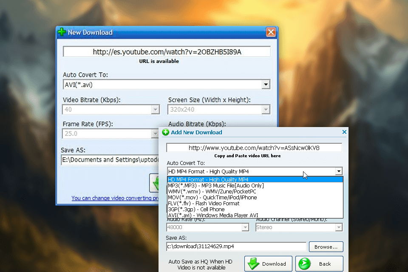
Task: Close the New Download window
Action: pyautogui.click(x=271, y=32)
